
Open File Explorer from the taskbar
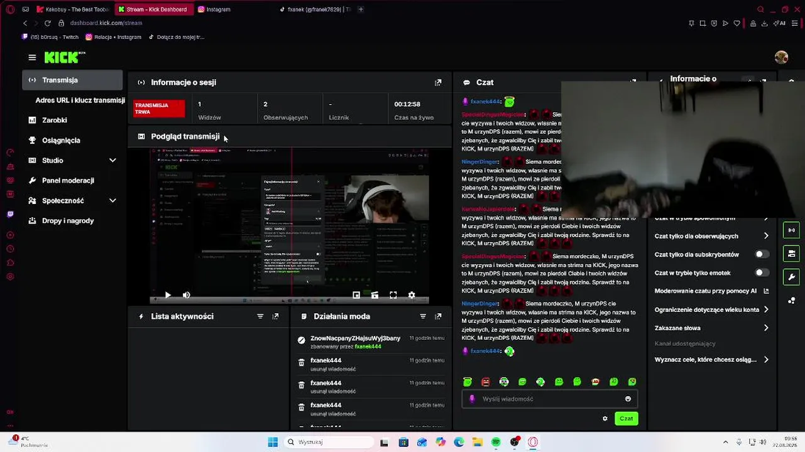click(478, 442)
